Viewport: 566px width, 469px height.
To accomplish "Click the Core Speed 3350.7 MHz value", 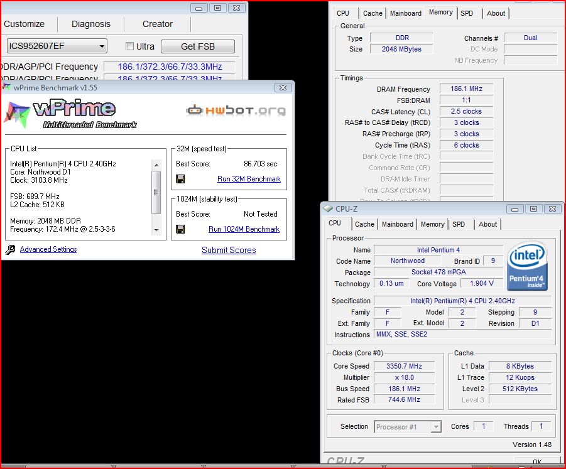I will coord(405,366).
